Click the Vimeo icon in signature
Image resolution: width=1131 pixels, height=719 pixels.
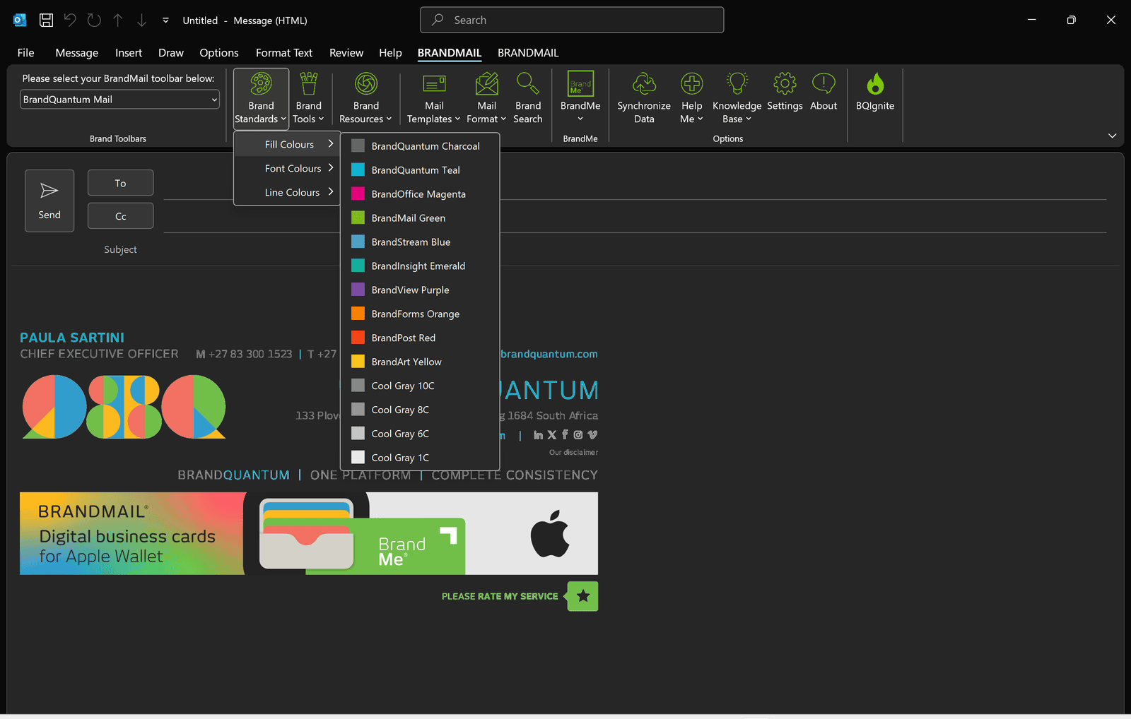click(592, 435)
